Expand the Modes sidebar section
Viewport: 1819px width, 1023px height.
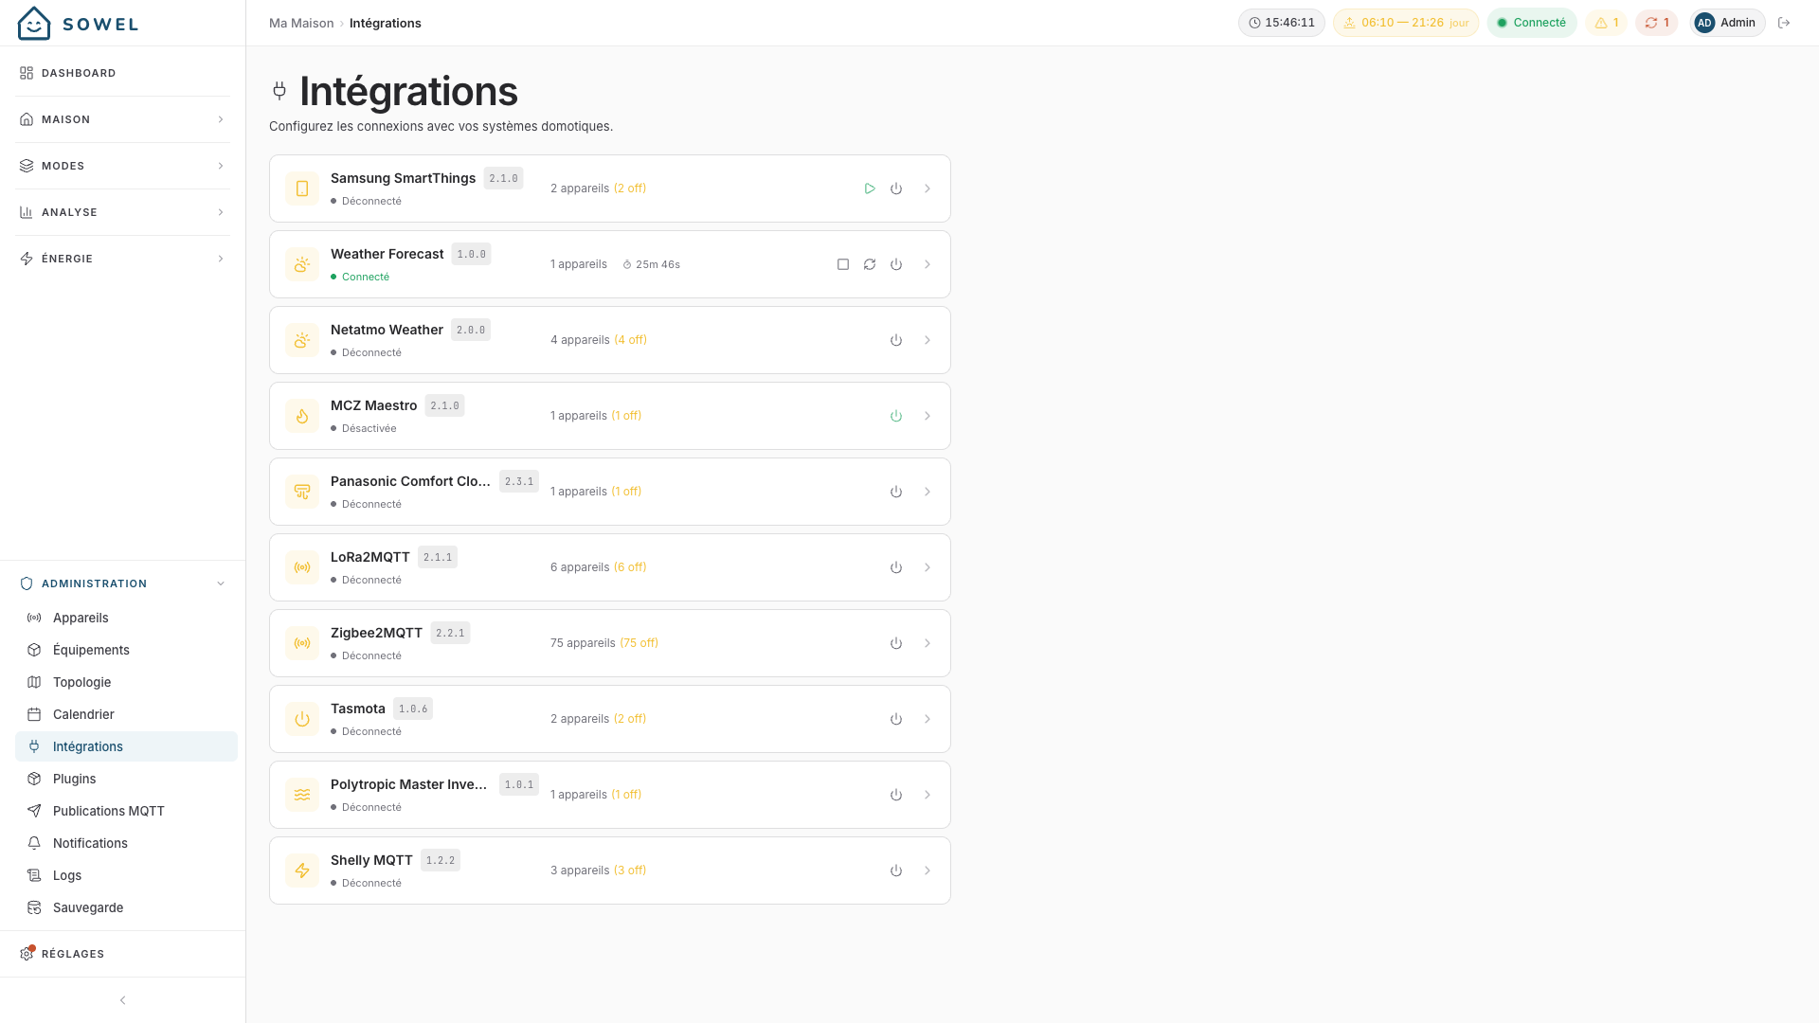click(x=123, y=166)
